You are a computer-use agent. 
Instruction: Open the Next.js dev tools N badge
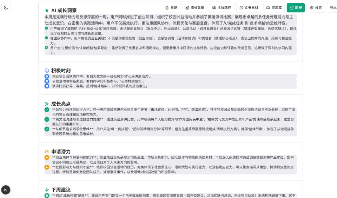[6, 190]
